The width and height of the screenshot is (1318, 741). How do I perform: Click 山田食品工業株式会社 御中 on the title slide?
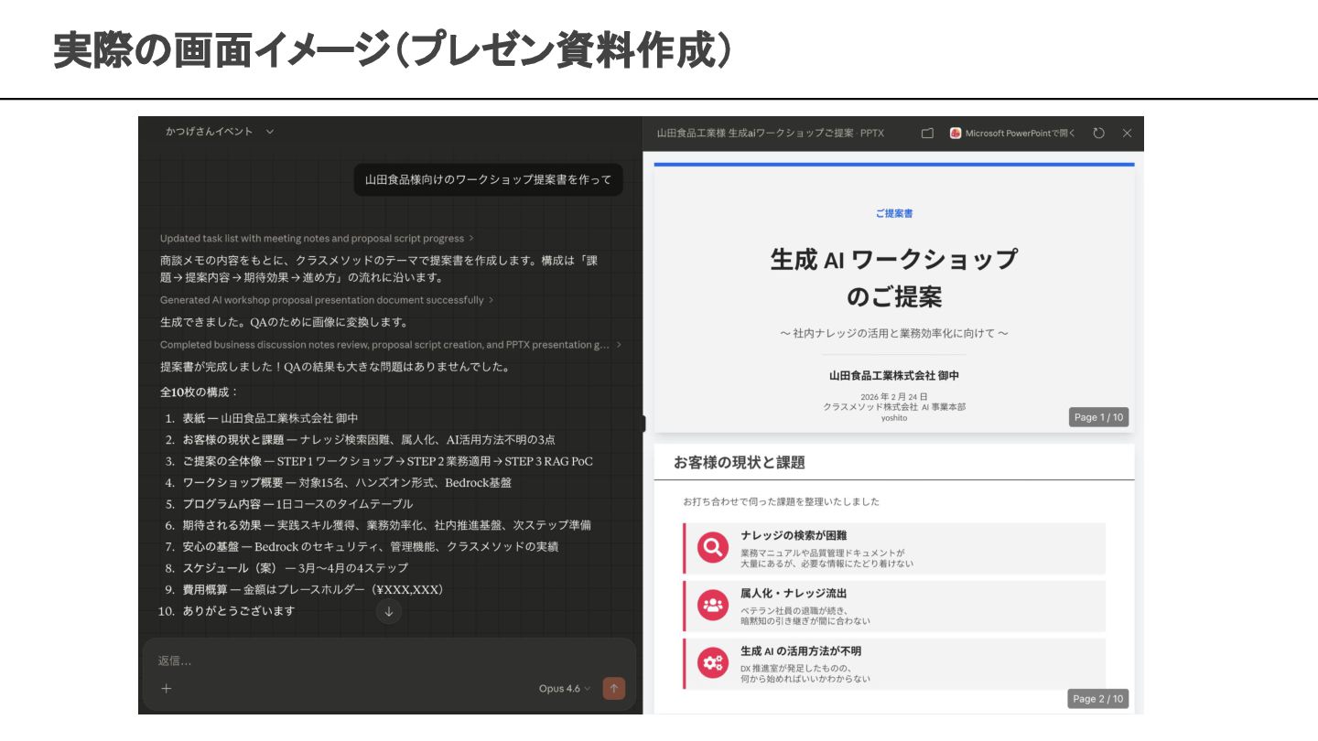point(894,375)
